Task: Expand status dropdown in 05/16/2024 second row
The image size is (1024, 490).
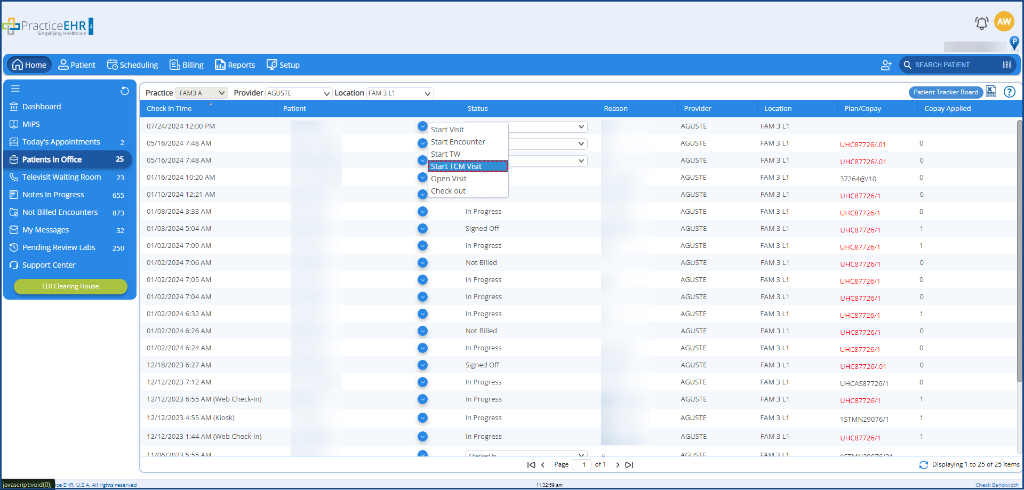Action: click(x=581, y=144)
